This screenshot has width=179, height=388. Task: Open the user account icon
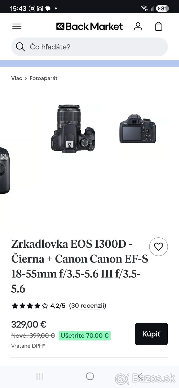138,27
